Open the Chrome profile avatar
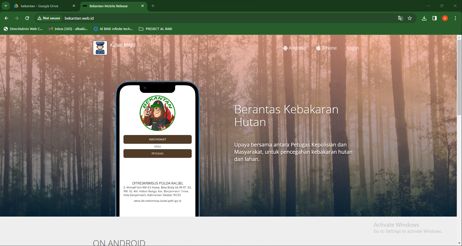This screenshot has height=246, width=462. [x=445, y=18]
